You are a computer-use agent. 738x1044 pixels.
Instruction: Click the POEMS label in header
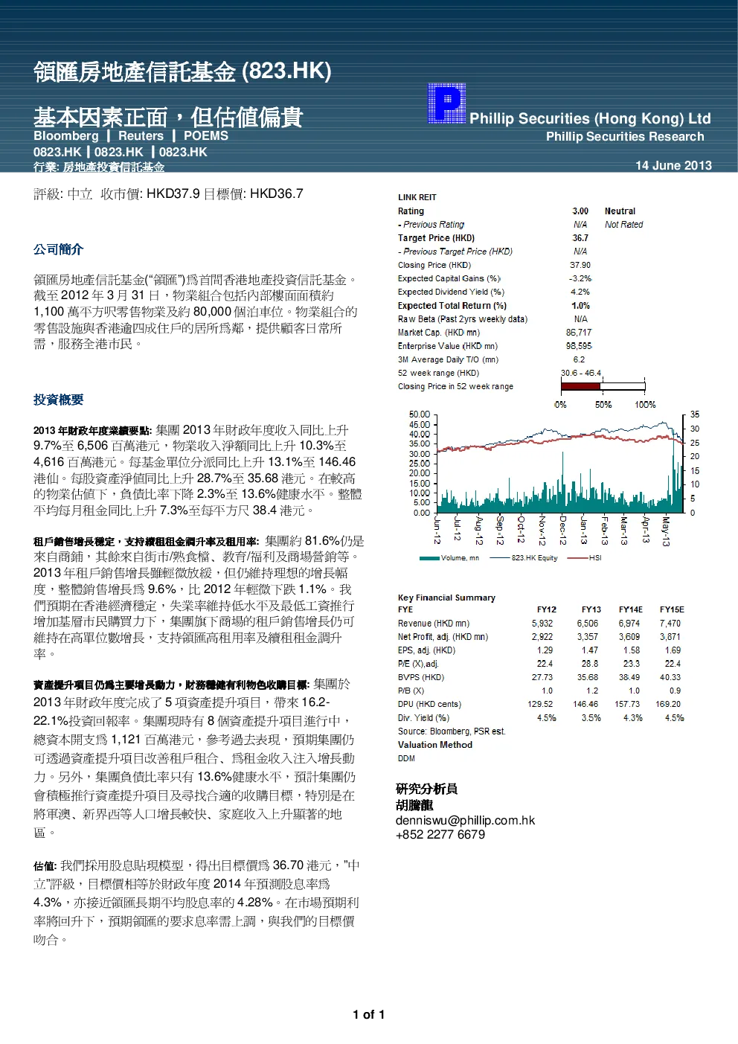coord(206,135)
